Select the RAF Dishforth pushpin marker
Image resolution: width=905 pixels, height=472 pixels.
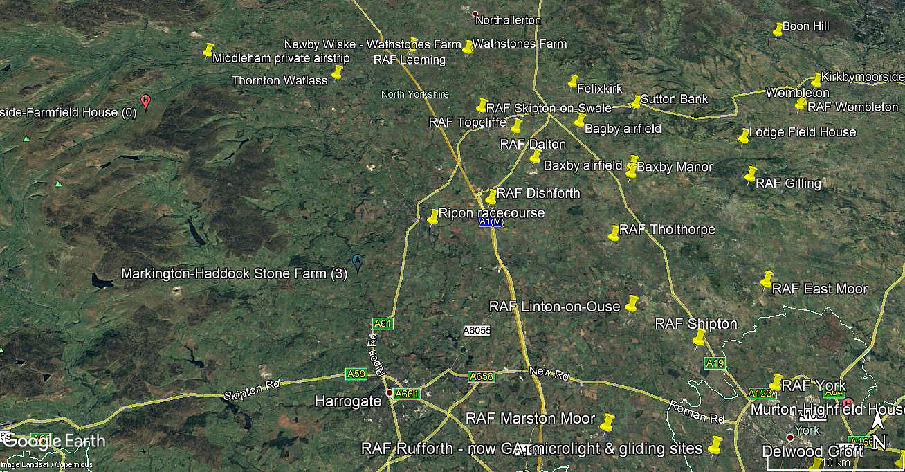click(x=491, y=197)
